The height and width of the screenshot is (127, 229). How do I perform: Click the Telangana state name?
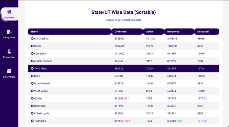pyautogui.click(x=40, y=121)
